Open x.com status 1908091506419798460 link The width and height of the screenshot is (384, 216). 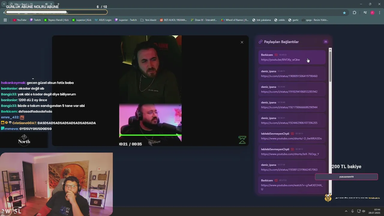pyautogui.click(x=289, y=76)
